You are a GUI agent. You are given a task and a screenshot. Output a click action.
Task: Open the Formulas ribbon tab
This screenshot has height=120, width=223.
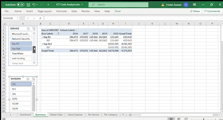coord(62,11)
